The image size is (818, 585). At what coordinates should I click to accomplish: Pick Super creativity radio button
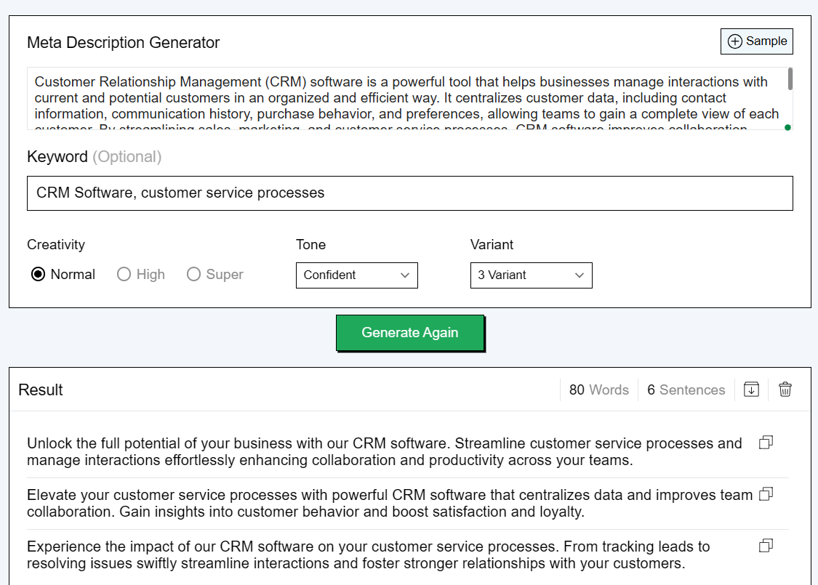point(193,275)
